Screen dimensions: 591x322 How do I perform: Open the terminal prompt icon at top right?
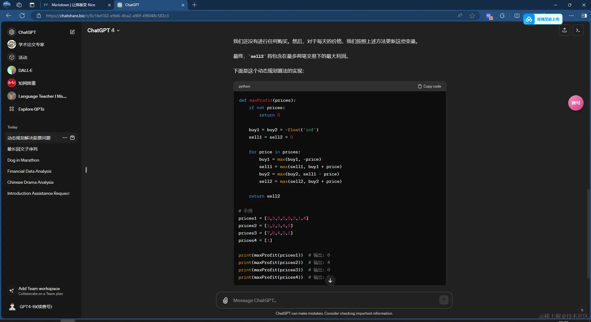578,30
